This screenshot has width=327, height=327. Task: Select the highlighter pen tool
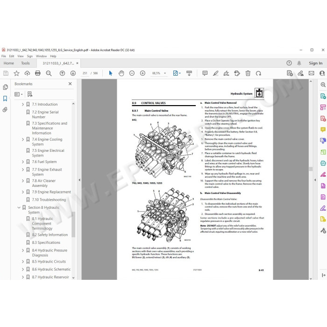pos(216,73)
